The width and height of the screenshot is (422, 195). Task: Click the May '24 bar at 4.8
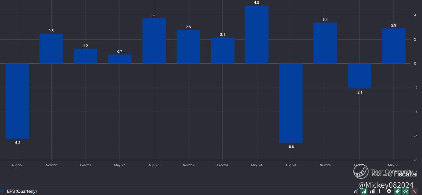[x=257, y=35]
